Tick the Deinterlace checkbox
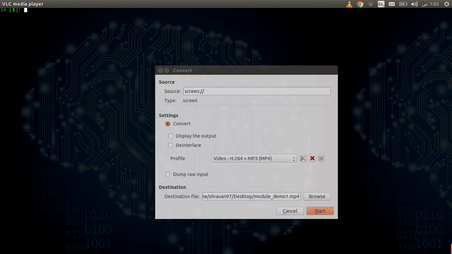452x254 pixels. [x=171, y=145]
